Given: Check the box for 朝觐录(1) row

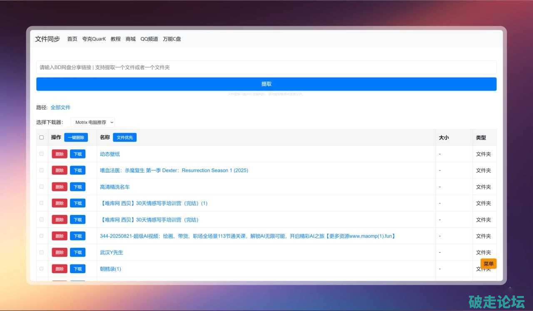Looking at the screenshot, I should [x=41, y=269].
